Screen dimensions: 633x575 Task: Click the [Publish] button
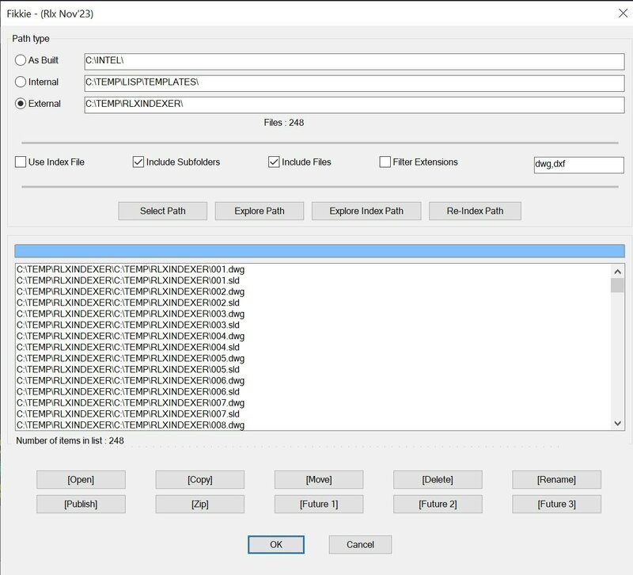[x=81, y=504]
